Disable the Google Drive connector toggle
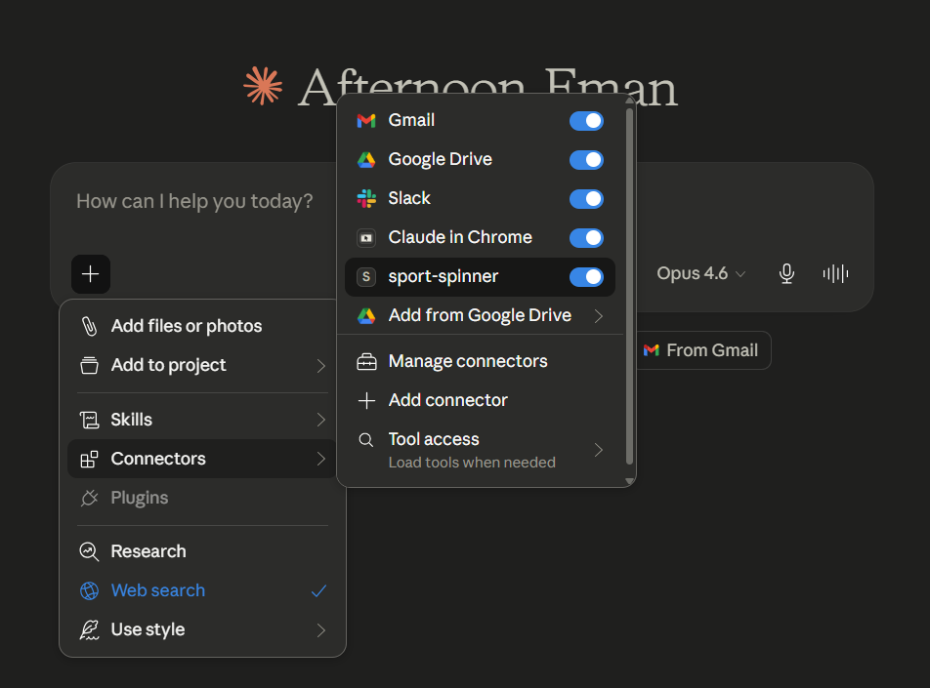This screenshot has height=688, width=930. (x=586, y=160)
